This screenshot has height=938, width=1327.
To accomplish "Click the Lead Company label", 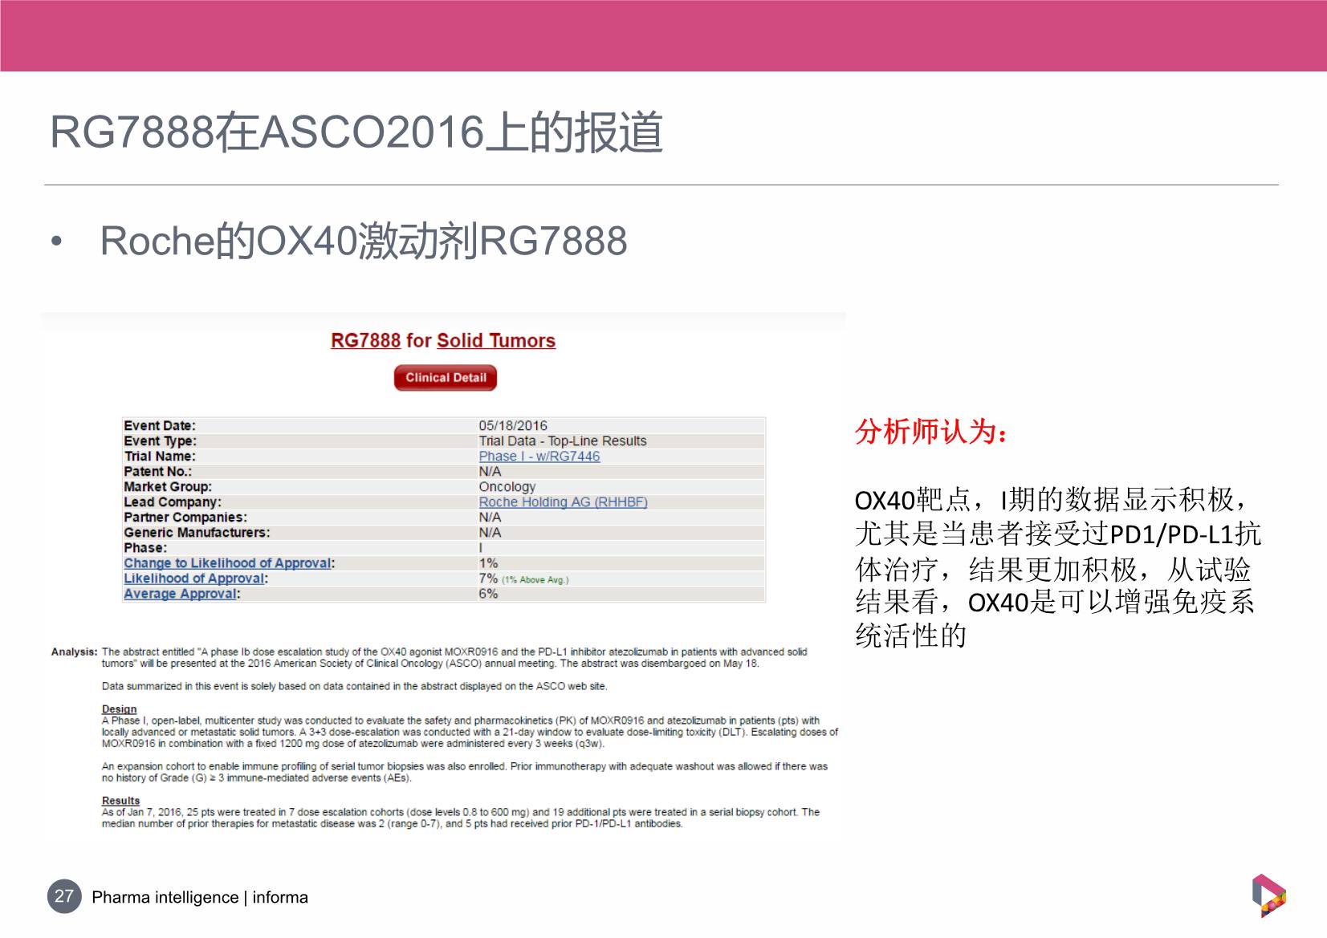I will tap(173, 502).
